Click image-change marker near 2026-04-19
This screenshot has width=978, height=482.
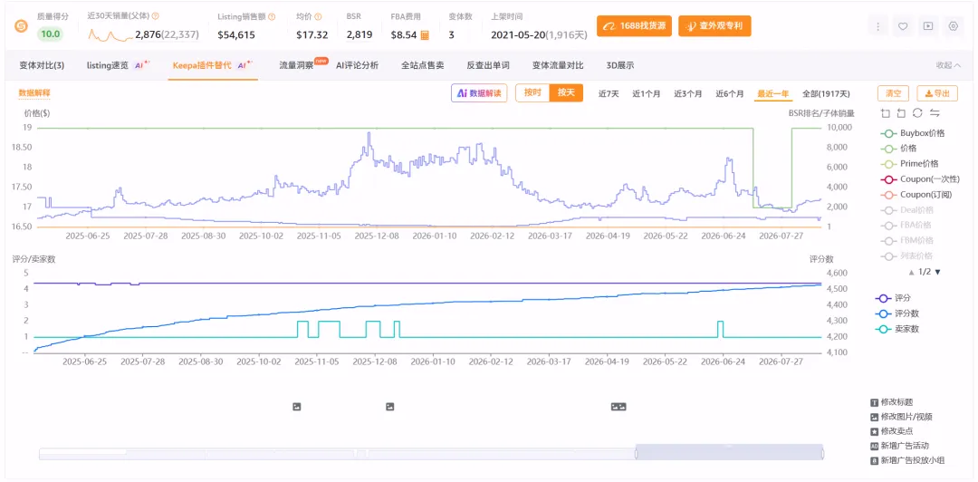(x=618, y=407)
